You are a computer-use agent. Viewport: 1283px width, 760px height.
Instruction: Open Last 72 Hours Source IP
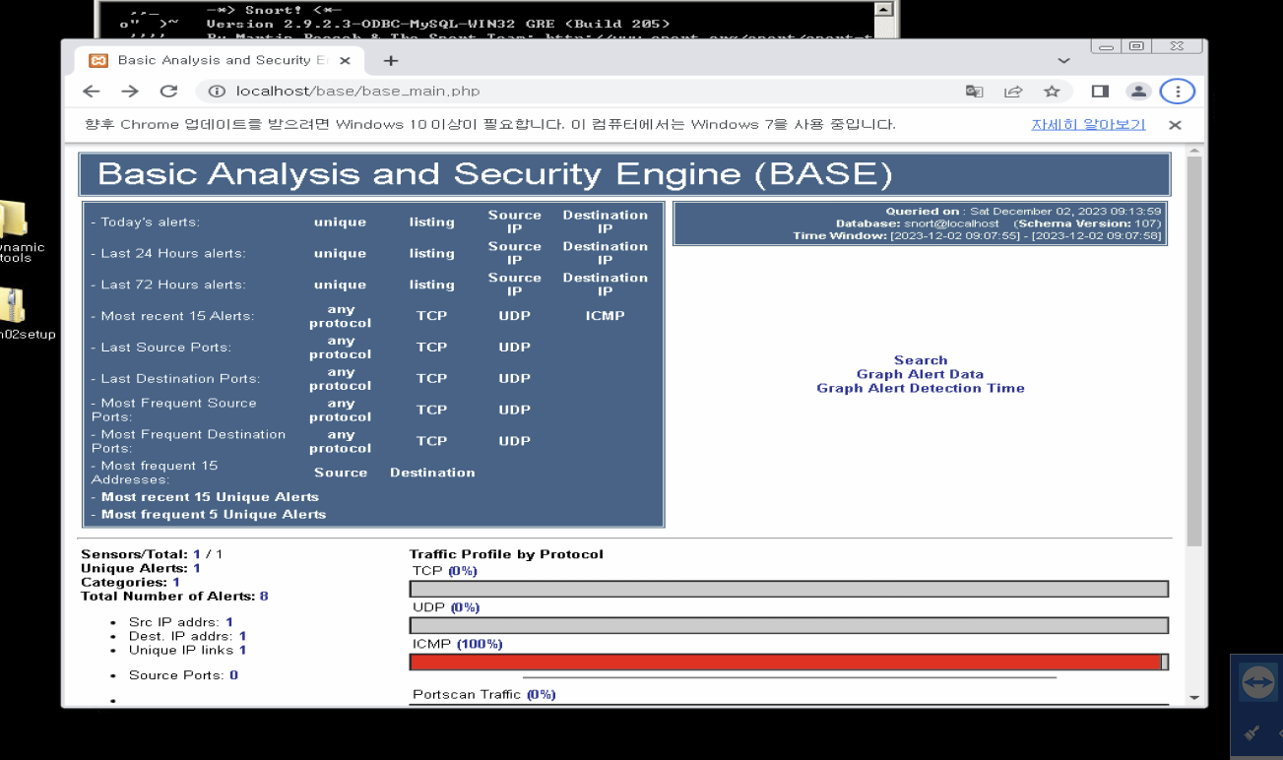(x=515, y=285)
